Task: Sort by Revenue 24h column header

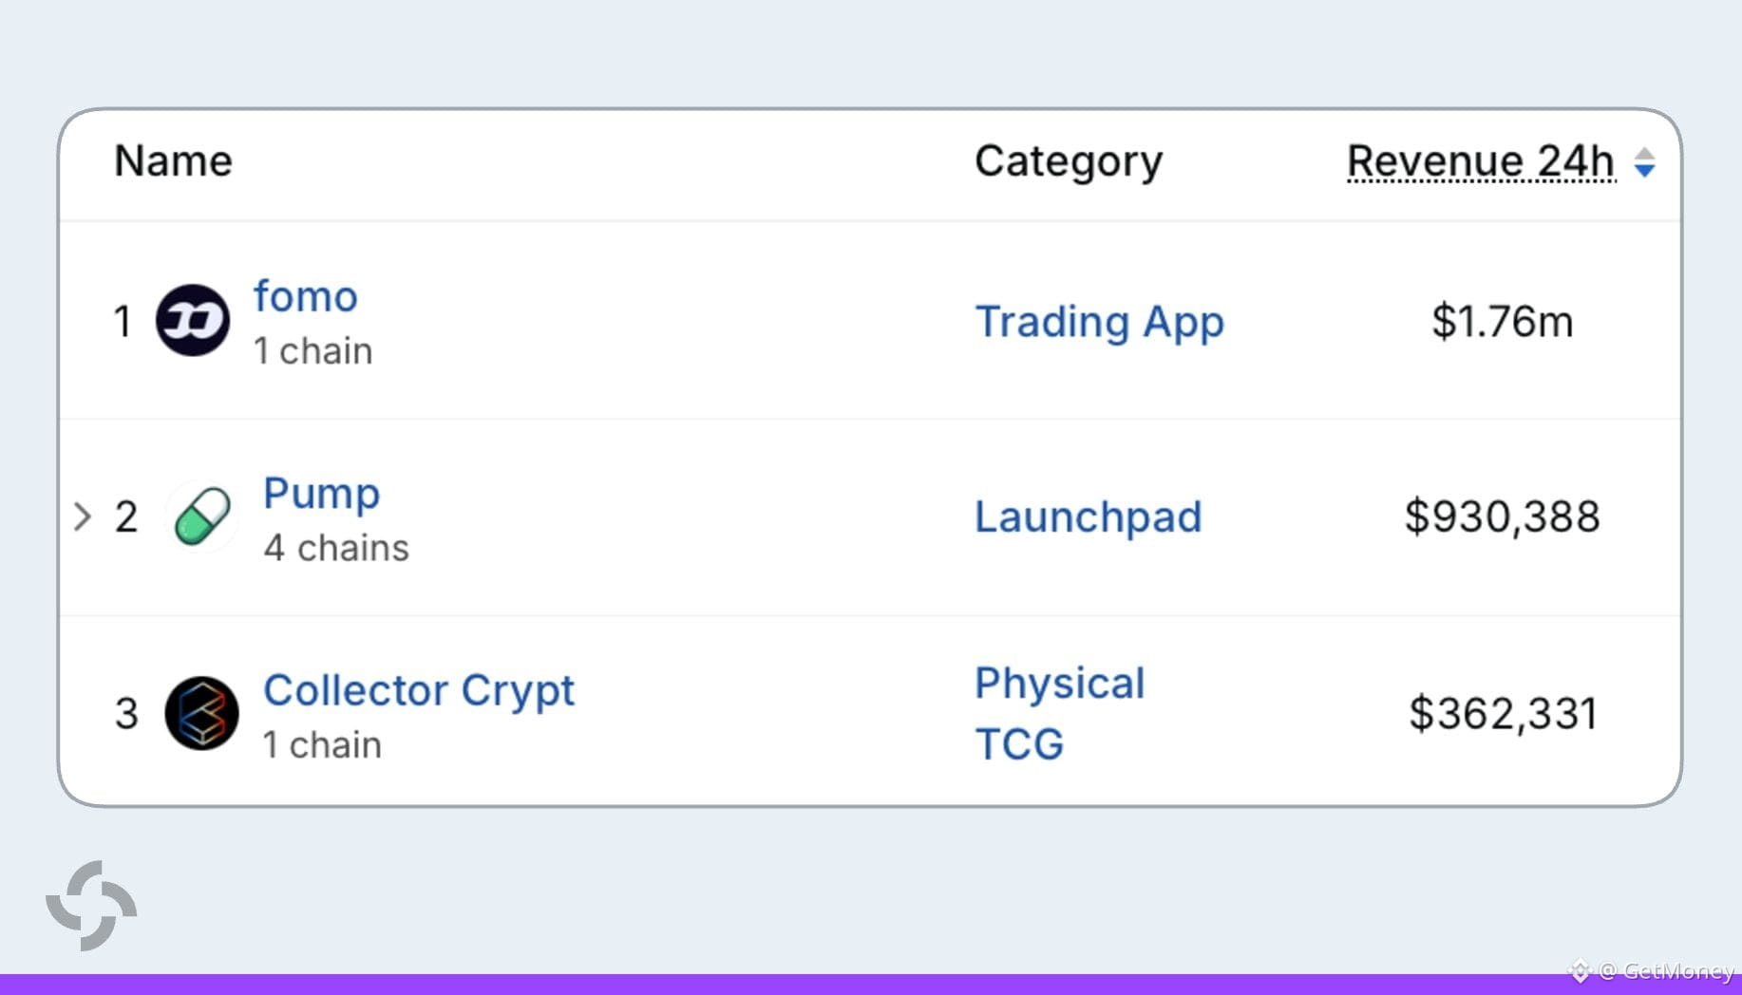Action: 1481,161
